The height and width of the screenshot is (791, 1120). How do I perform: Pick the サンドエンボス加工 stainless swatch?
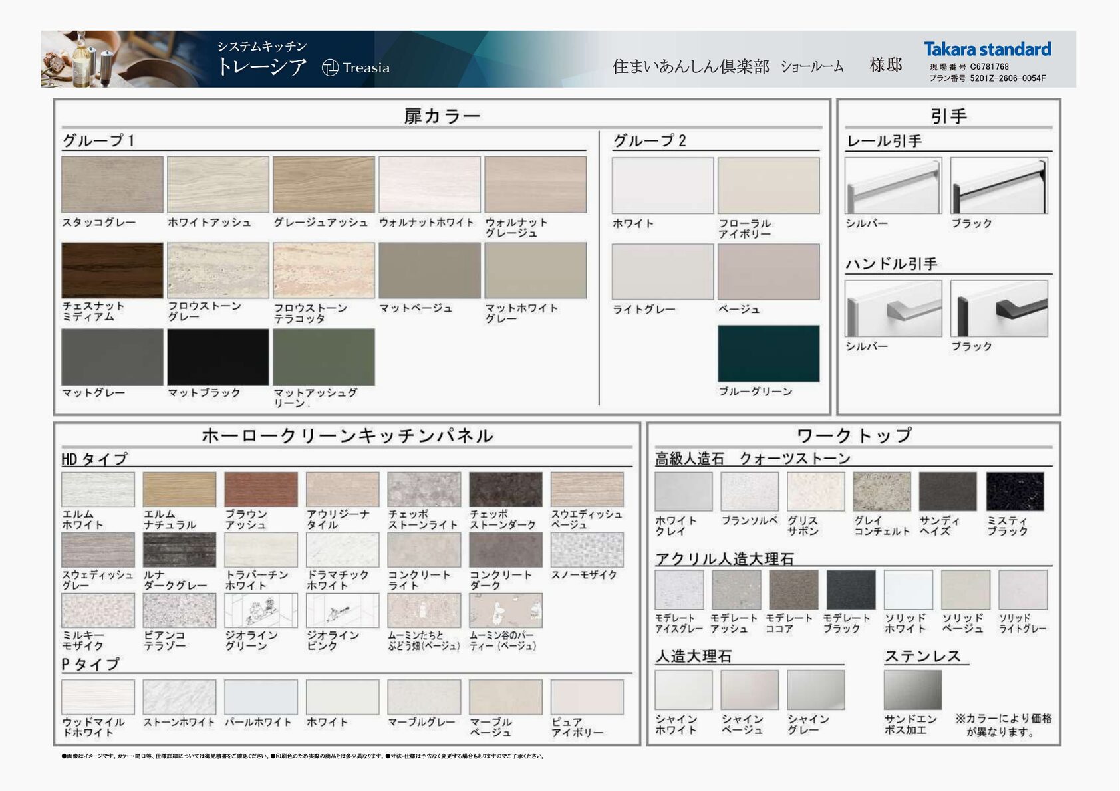tap(912, 690)
